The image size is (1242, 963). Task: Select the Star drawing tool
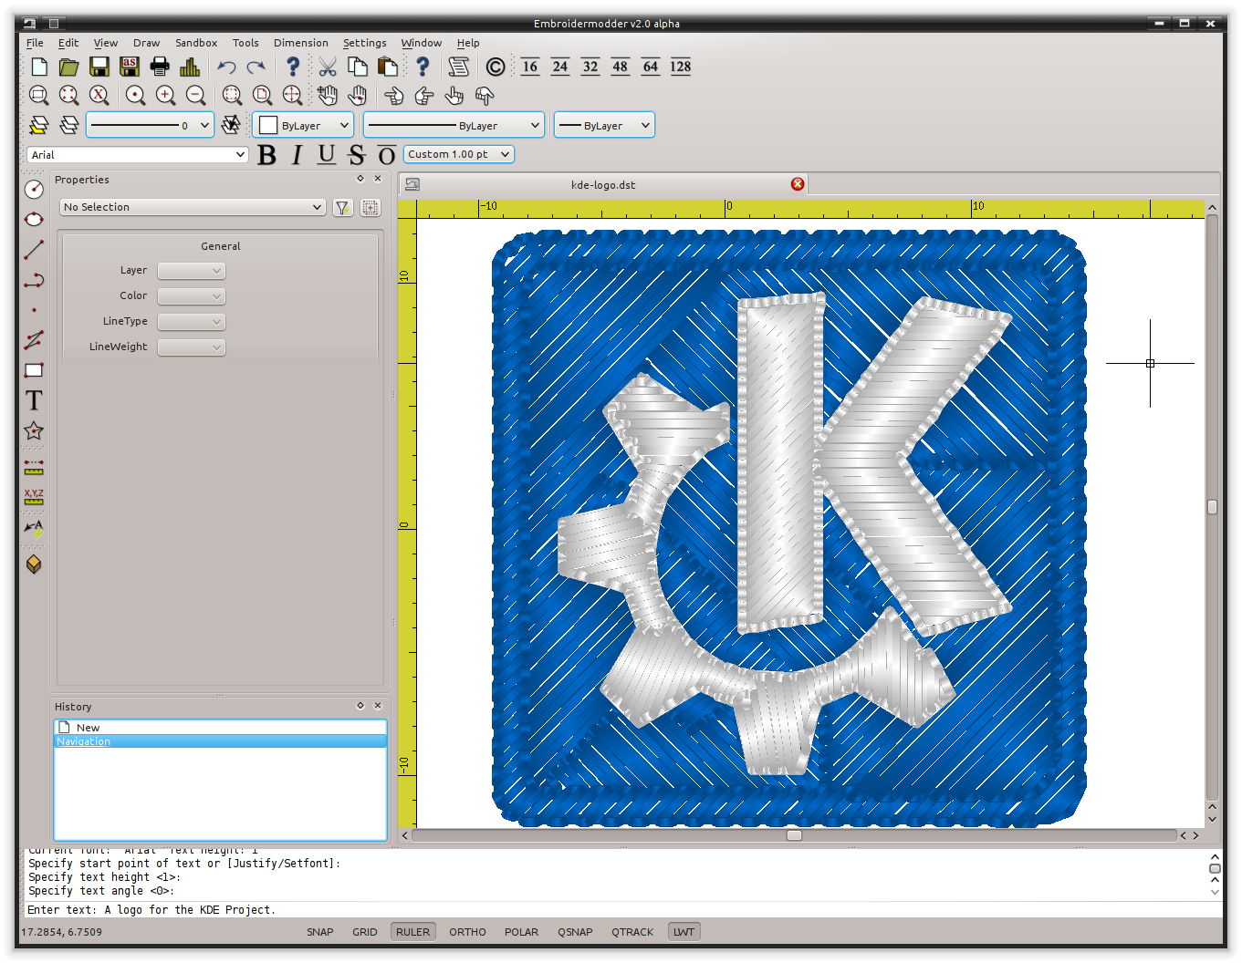click(x=34, y=430)
